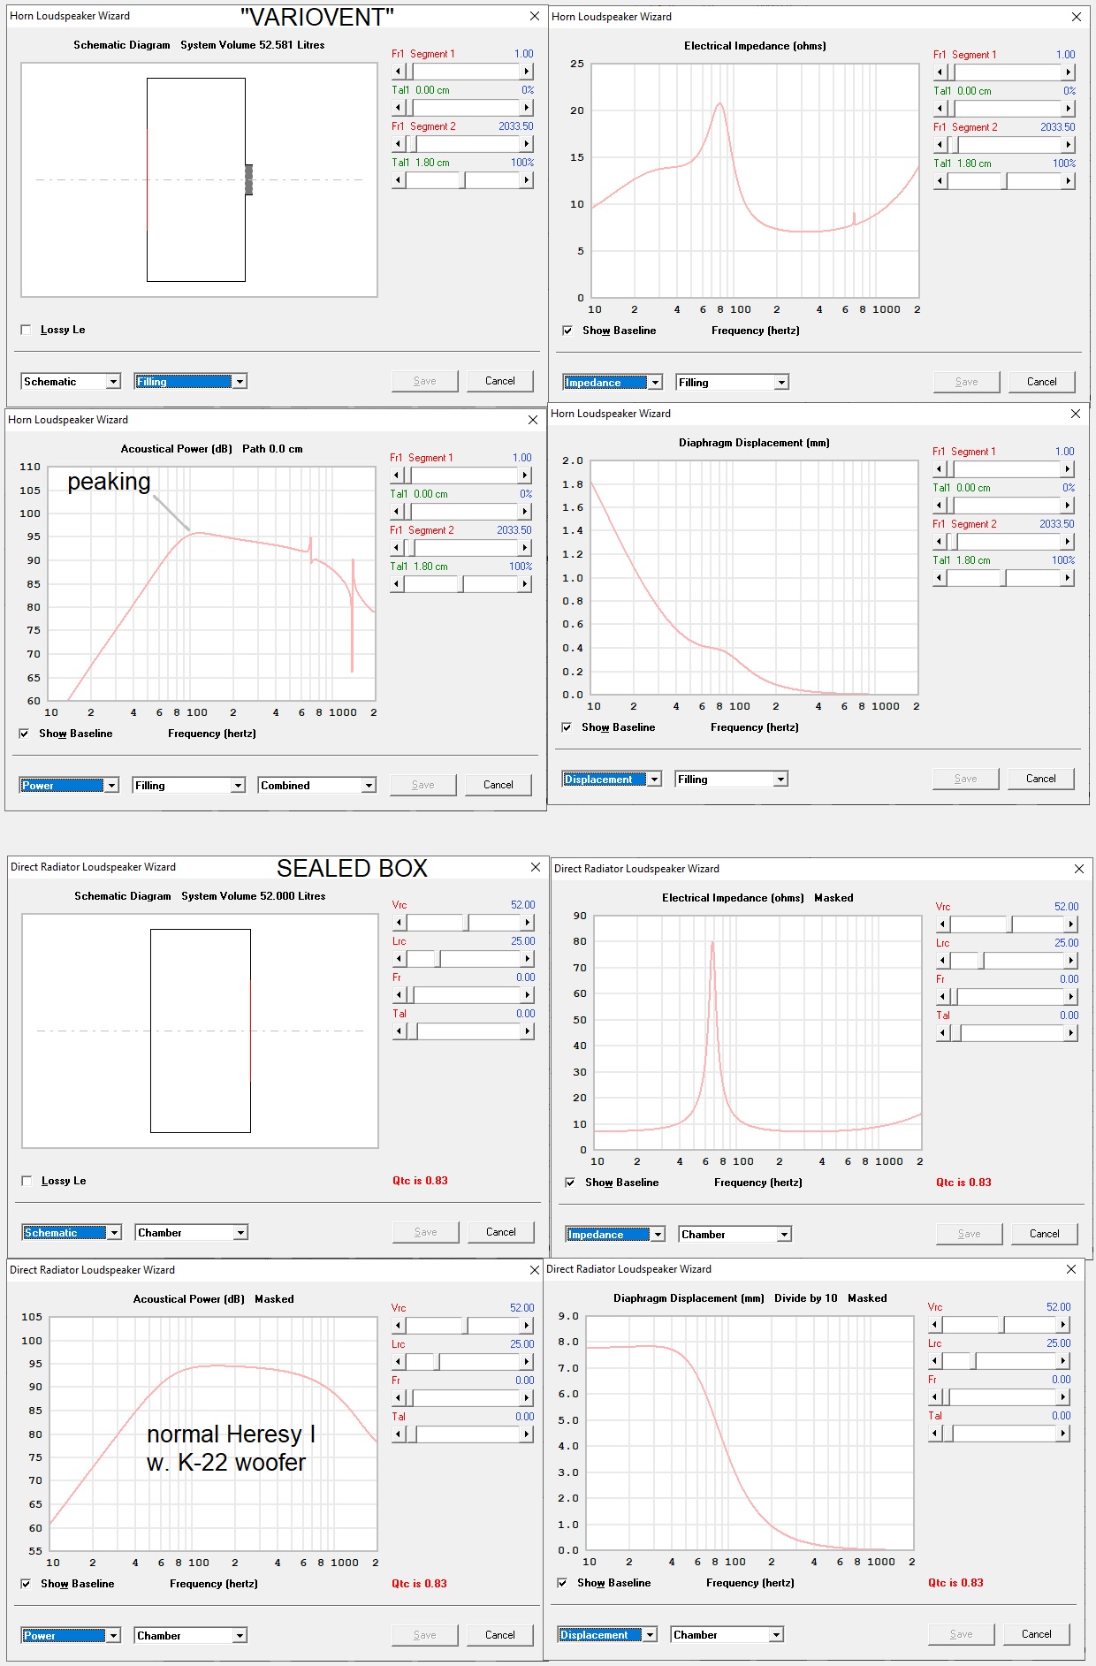Click Segment 1 left arrow in Horn impedance window
The width and height of the screenshot is (1096, 1666).
pyautogui.click(x=940, y=72)
